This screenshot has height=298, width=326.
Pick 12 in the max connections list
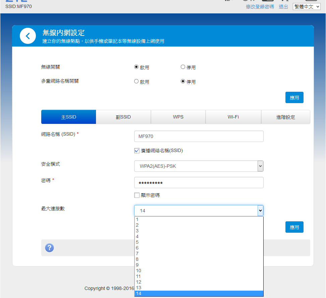coord(199,282)
